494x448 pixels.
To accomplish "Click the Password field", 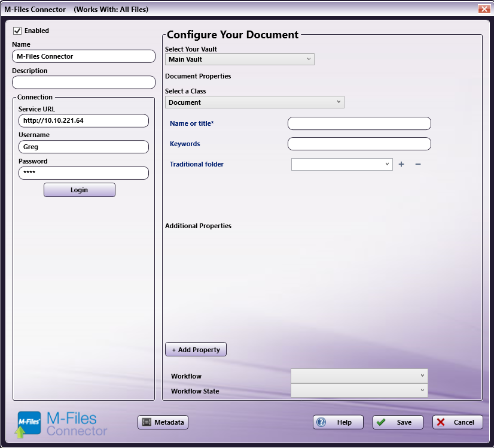I will [84, 173].
